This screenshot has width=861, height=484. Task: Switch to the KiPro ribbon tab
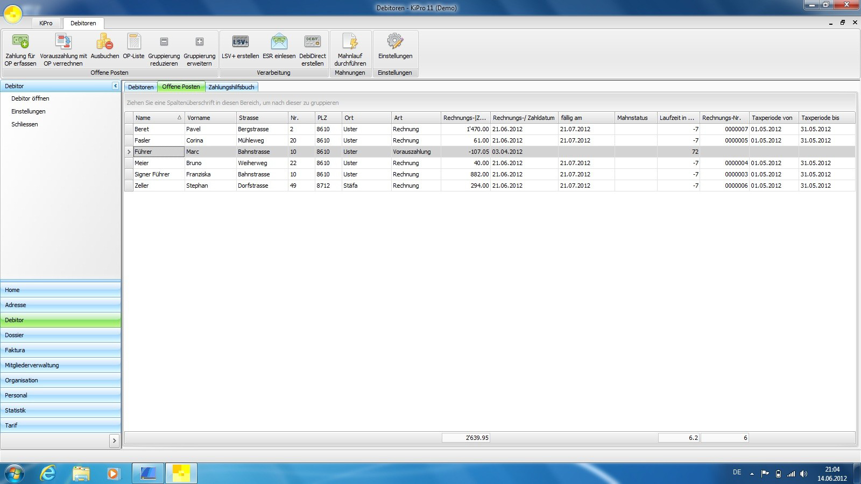[46, 23]
